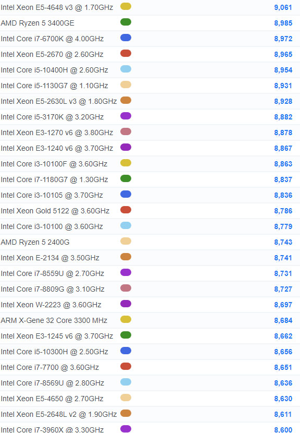The image size is (300, 433).
Task: Select the Intel Xeon Gold 5122 row name
Action: [55, 211]
